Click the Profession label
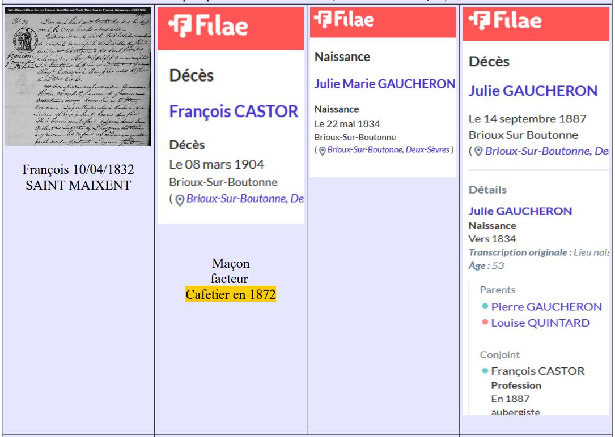This screenshot has width=615, height=437. (516, 385)
